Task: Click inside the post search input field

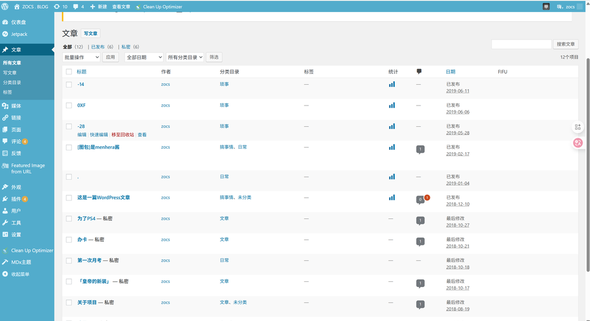Action: click(x=521, y=44)
